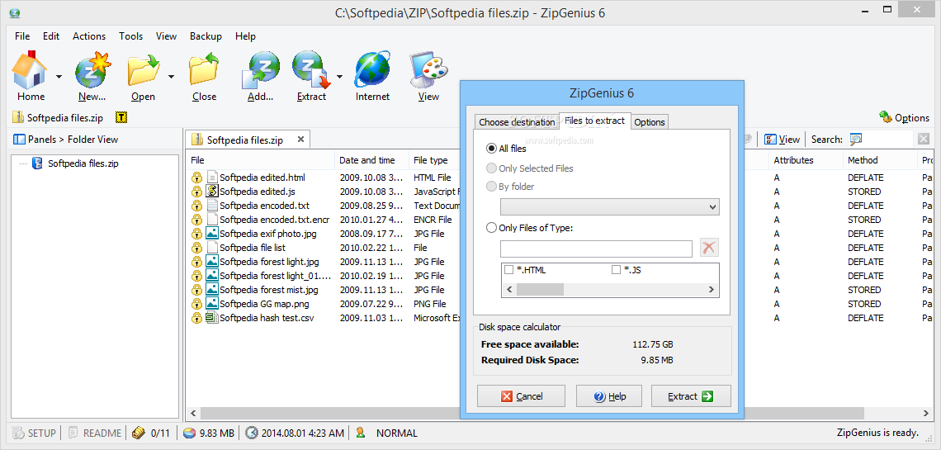Screen dimensions: 941x450
Task: Click right arrow of file type scrollbar
Action: 712,289
